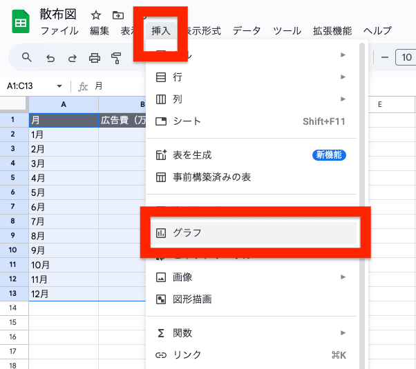Click the redo arrow icon
The image size is (416, 369).
(73, 58)
